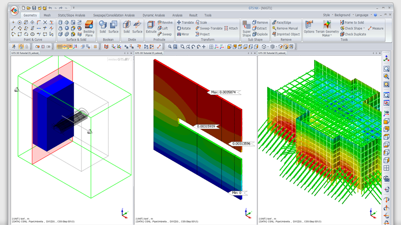Expand the Check Shape dropdown
Screen dimensions: 401x225
364,28
